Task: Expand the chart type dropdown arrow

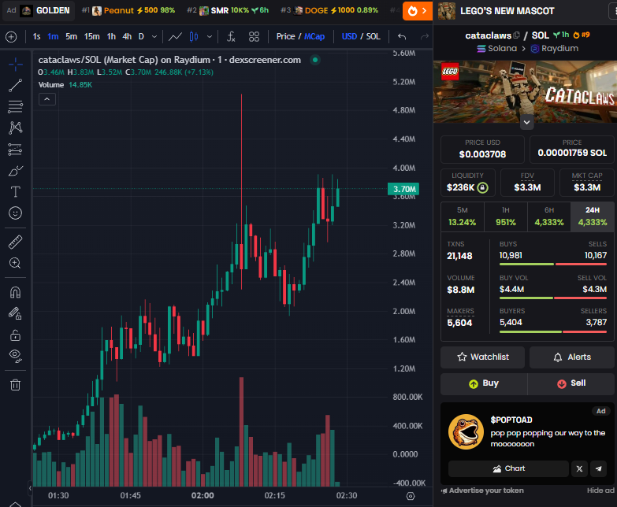Action: [x=210, y=36]
